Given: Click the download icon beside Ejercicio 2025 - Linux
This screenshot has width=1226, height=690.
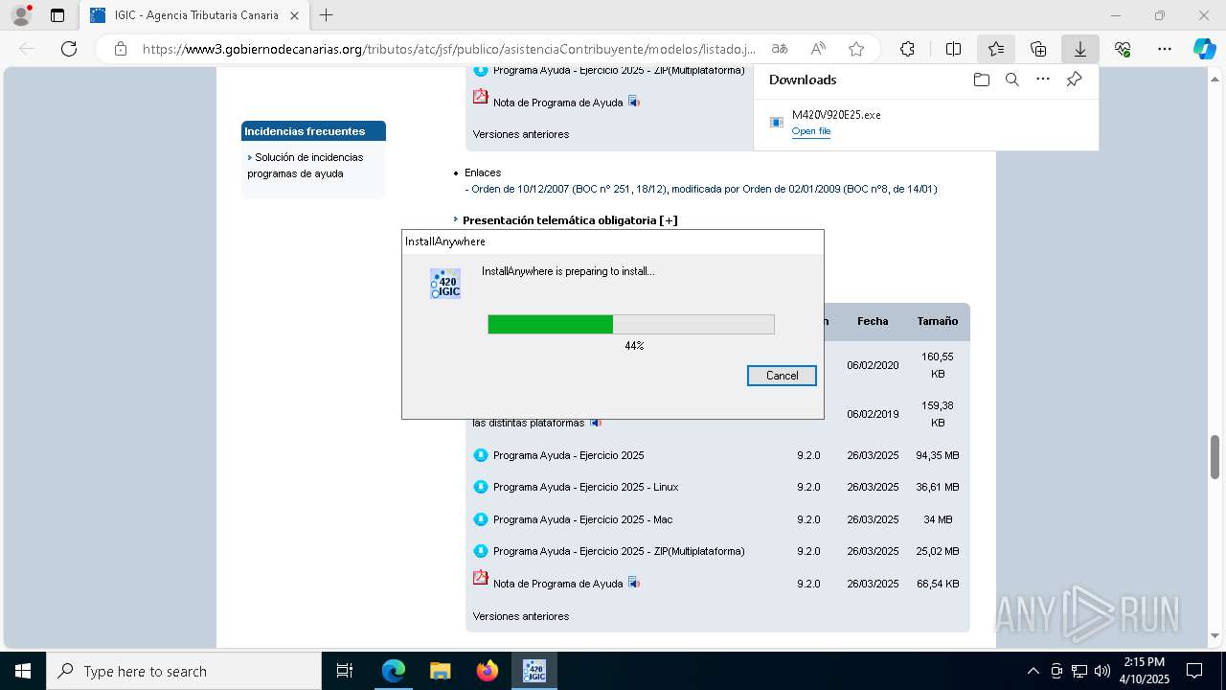Looking at the screenshot, I should point(481,487).
